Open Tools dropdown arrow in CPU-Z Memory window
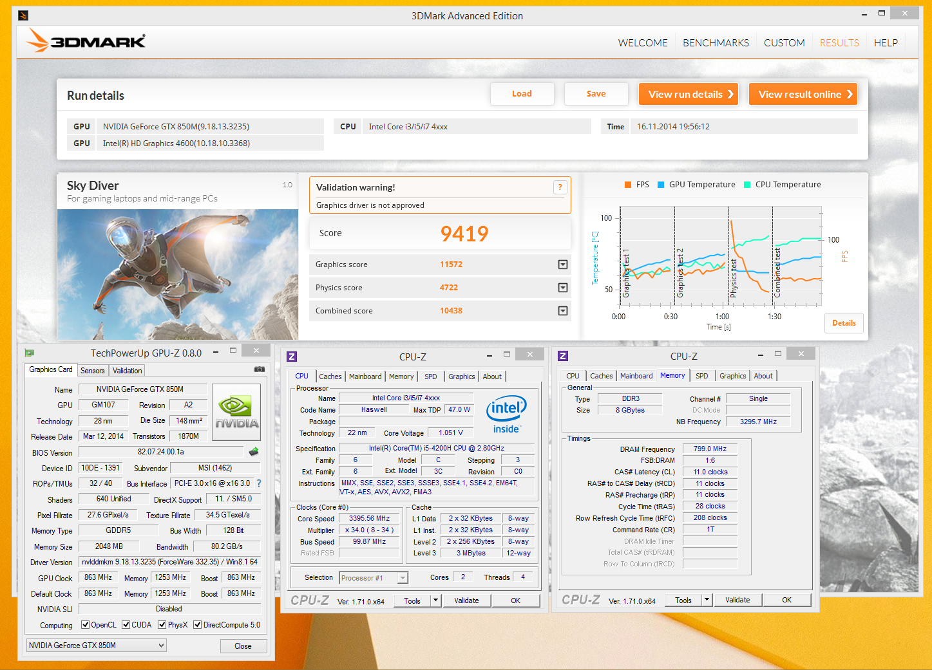The height and width of the screenshot is (670, 932). [707, 600]
